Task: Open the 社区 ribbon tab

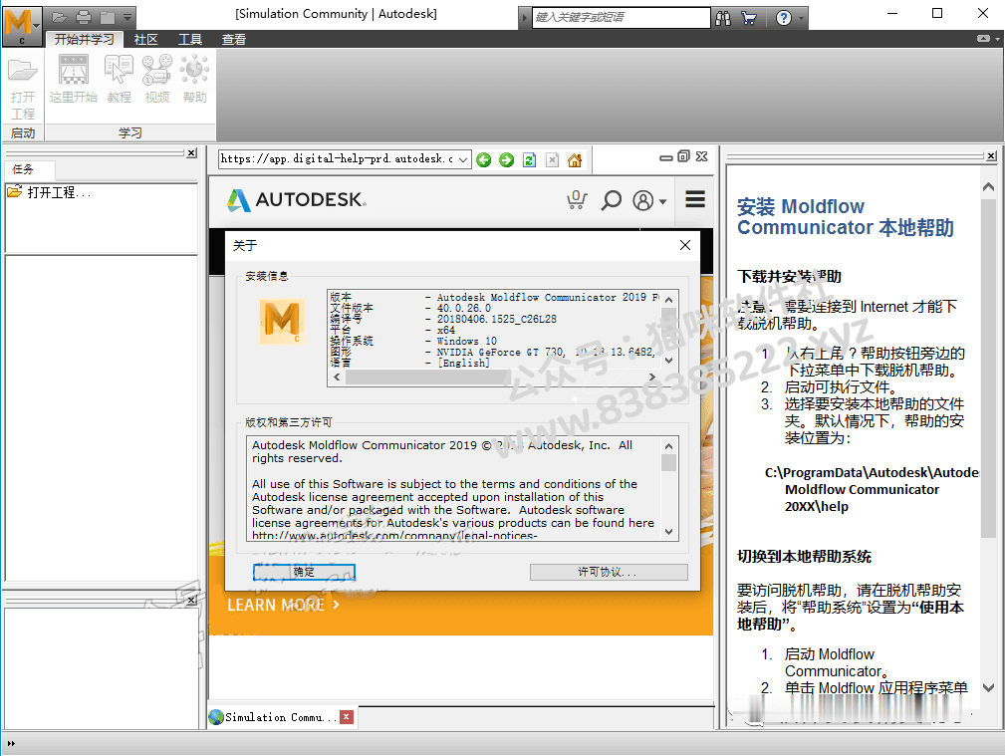Action: (x=146, y=40)
